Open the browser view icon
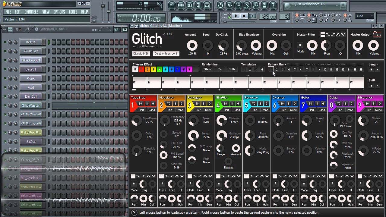 click(x=198, y=5)
